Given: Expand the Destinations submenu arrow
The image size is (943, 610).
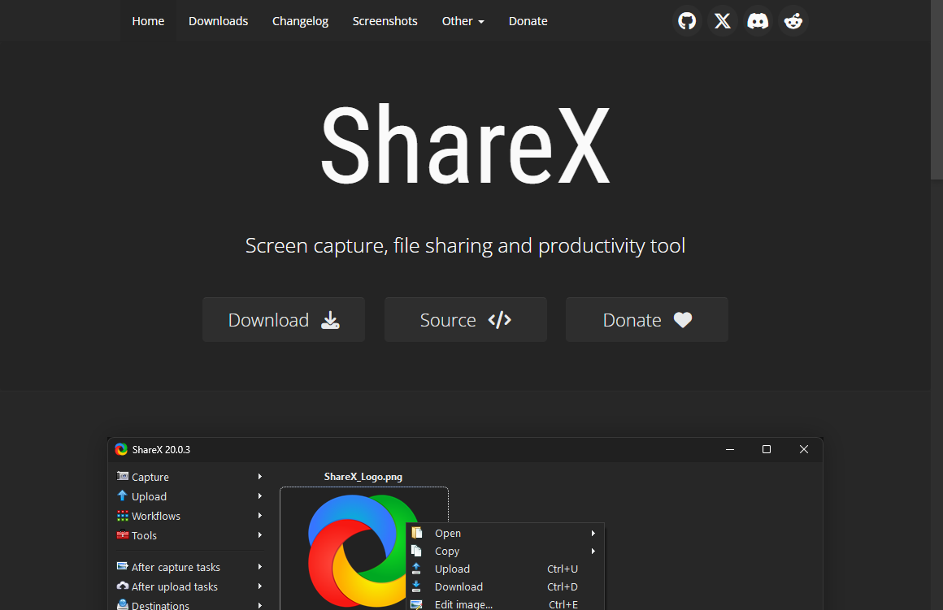Looking at the screenshot, I should (x=260, y=605).
